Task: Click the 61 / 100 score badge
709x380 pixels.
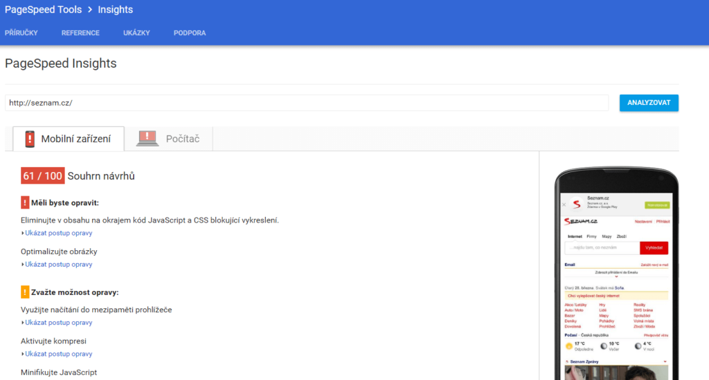Action: click(42, 176)
